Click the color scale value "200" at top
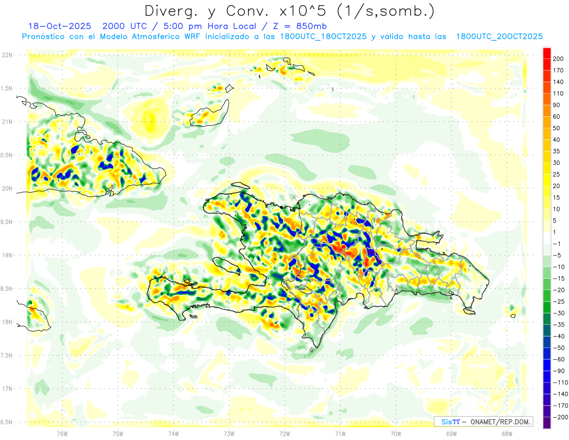Image resolution: width=569 pixels, height=440 pixels. [x=558, y=59]
